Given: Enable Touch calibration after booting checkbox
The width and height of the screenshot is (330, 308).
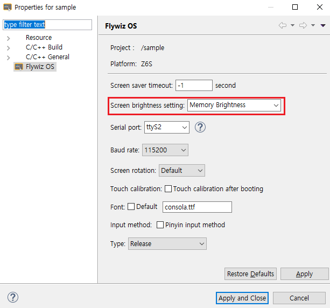Looking at the screenshot, I should pyautogui.click(x=168, y=188).
